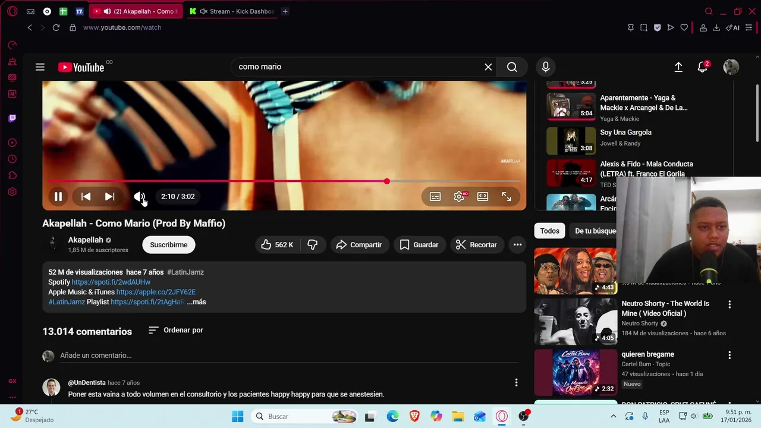Open options for the Neutro Shorty video

(x=729, y=304)
